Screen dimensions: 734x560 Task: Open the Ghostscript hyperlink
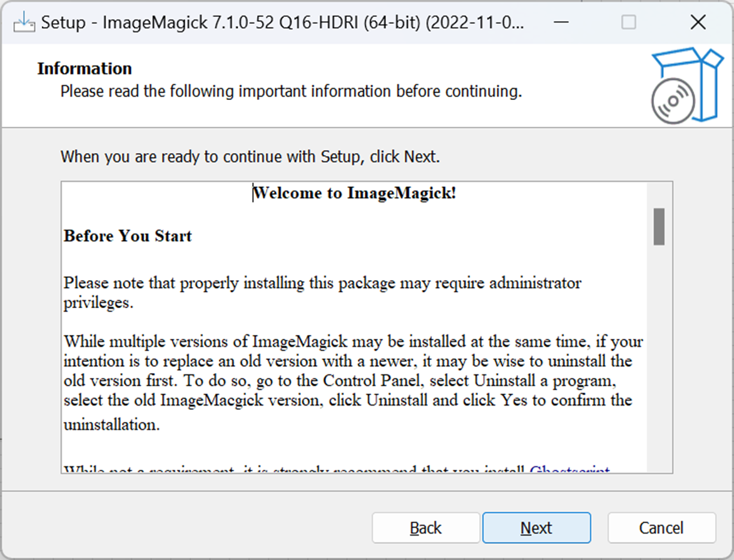[569, 469]
